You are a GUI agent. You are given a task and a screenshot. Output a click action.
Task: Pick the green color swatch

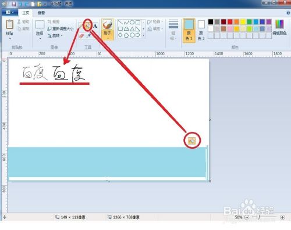pyautogui.click(x=250, y=22)
